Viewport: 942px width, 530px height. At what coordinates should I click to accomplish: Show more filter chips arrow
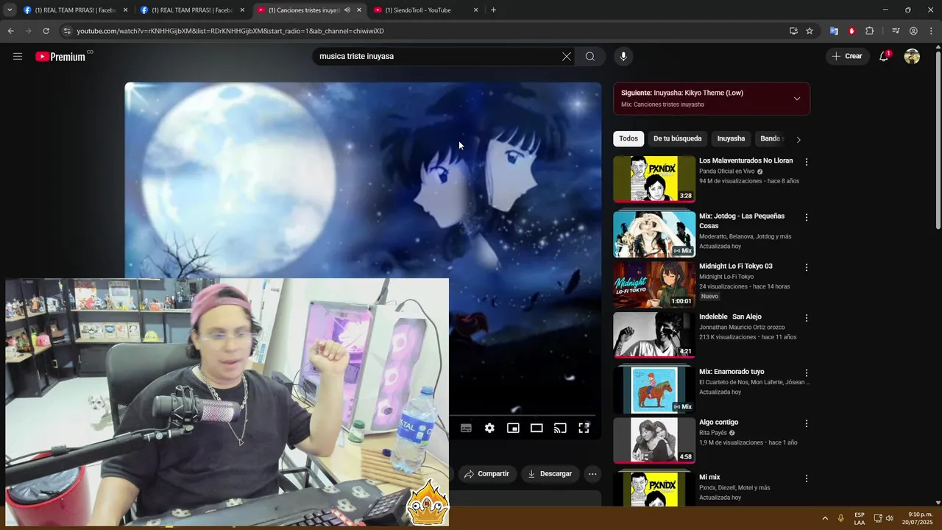pyautogui.click(x=798, y=139)
